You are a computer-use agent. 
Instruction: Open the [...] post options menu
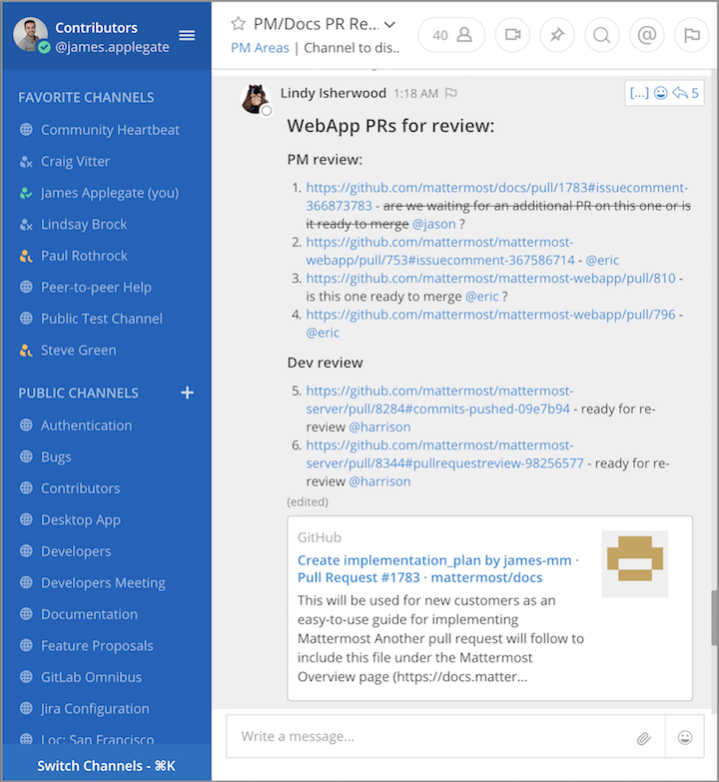(x=639, y=93)
